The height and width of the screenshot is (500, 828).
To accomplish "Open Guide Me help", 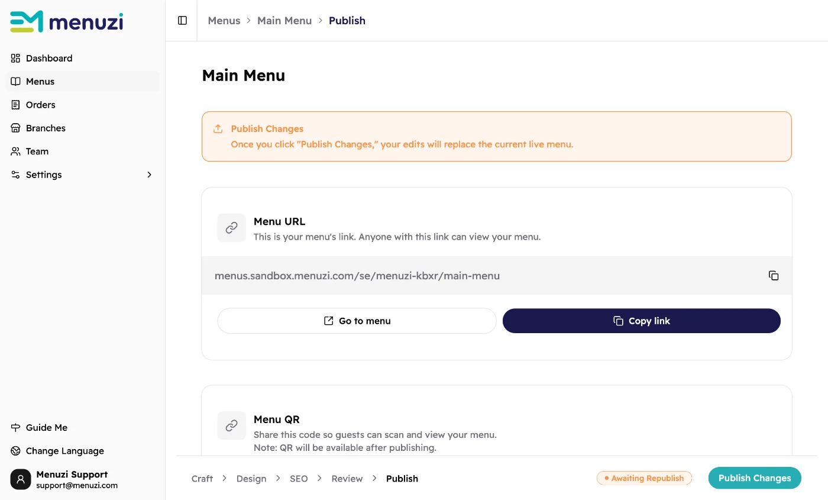I will coord(82,427).
